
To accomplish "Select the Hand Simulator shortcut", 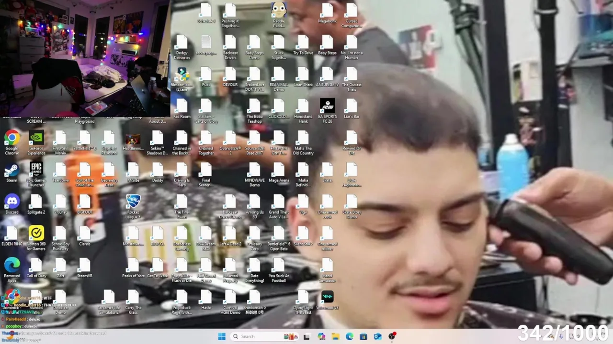I will pos(327,270).
